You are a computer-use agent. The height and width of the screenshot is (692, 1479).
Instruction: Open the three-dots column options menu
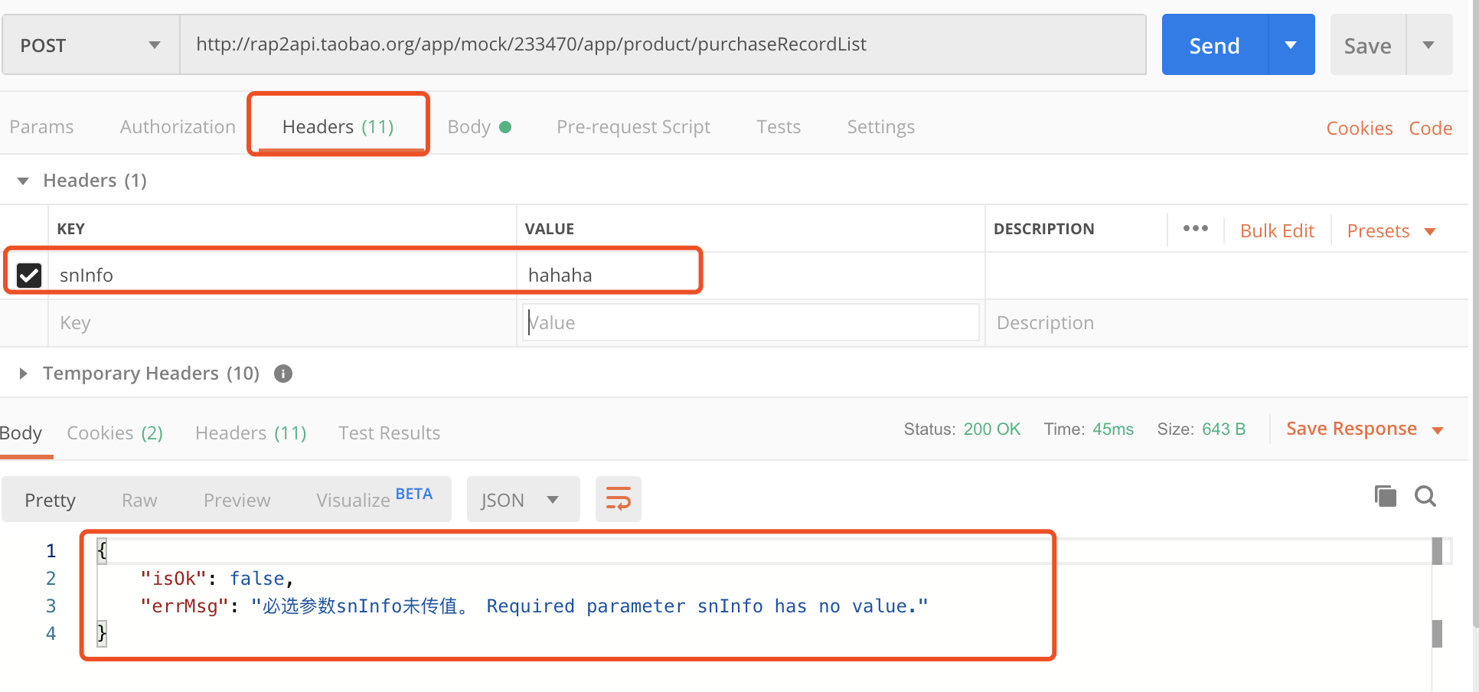(1195, 228)
